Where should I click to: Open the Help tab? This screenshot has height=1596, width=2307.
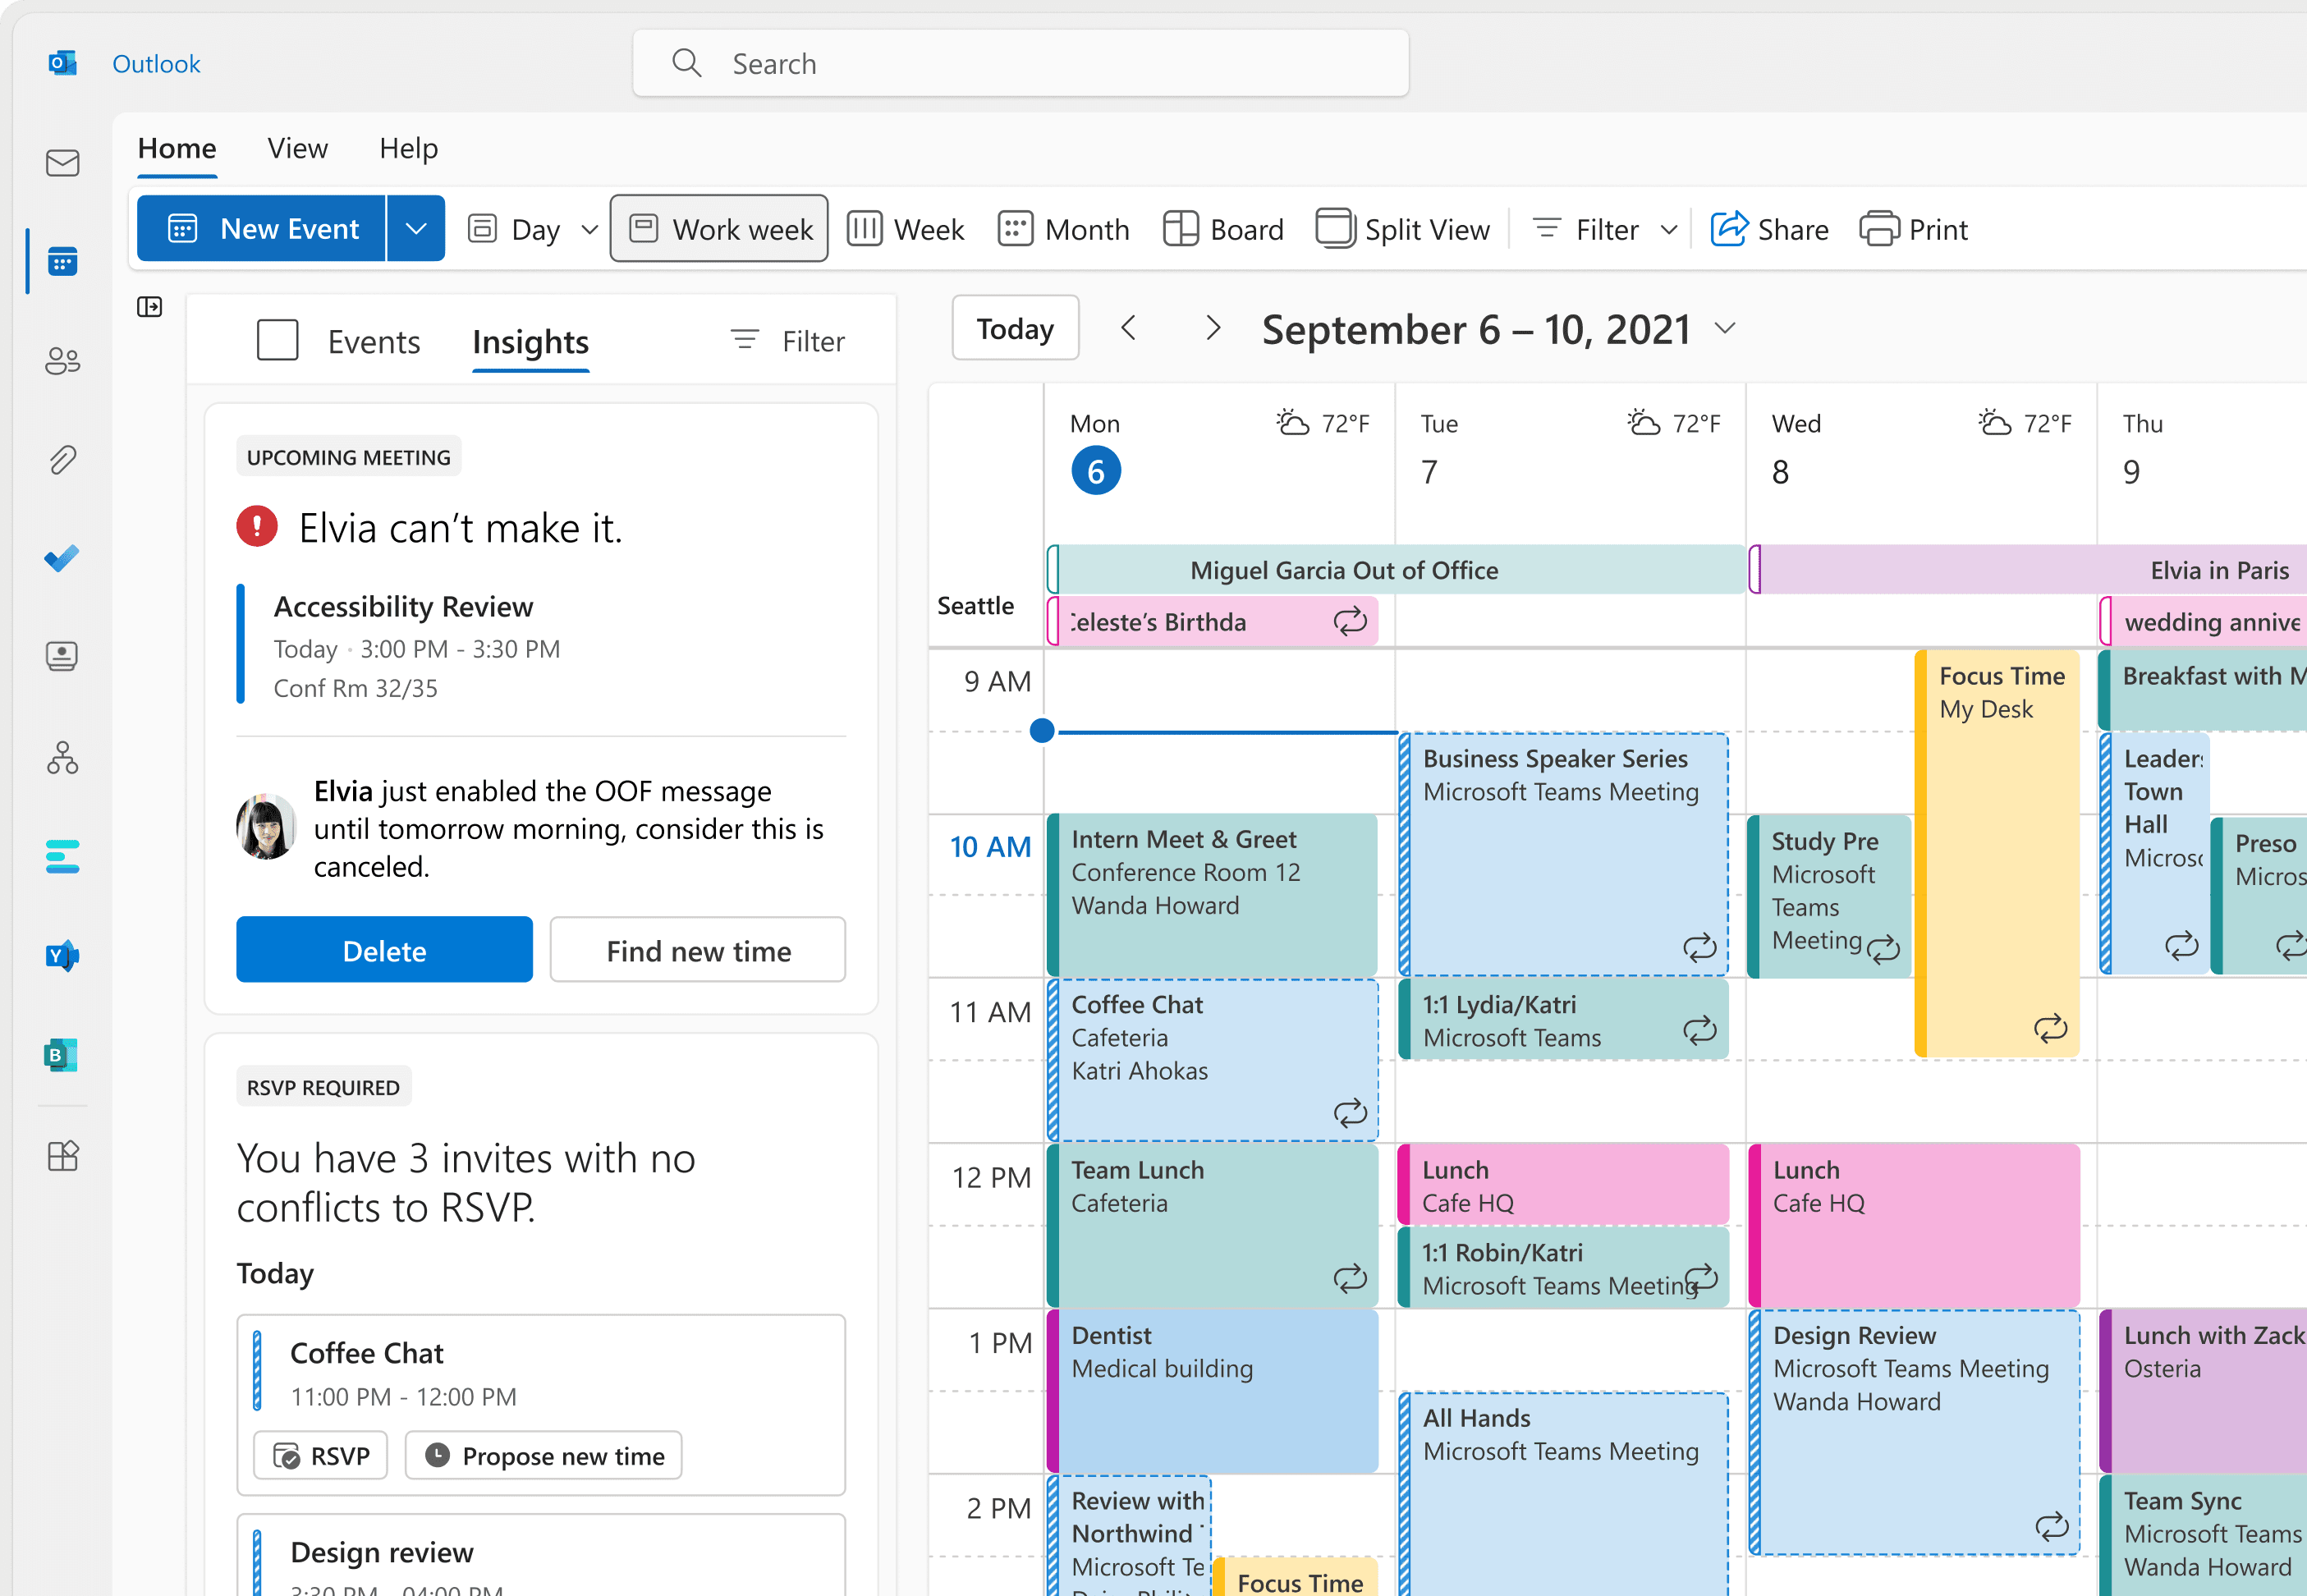click(408, 149)
